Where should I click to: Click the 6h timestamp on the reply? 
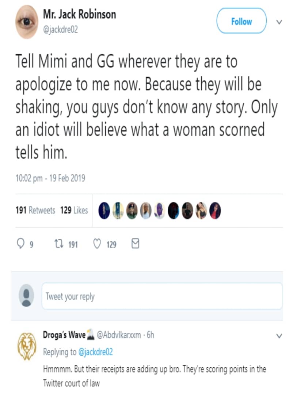click(150, 335)
